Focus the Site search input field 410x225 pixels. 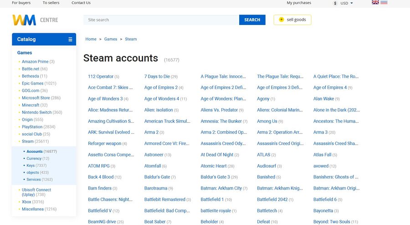click(161, 20)
